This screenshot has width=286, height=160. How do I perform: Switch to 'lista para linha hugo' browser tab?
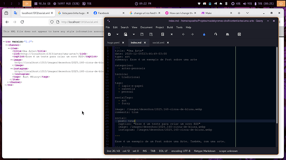73,13
